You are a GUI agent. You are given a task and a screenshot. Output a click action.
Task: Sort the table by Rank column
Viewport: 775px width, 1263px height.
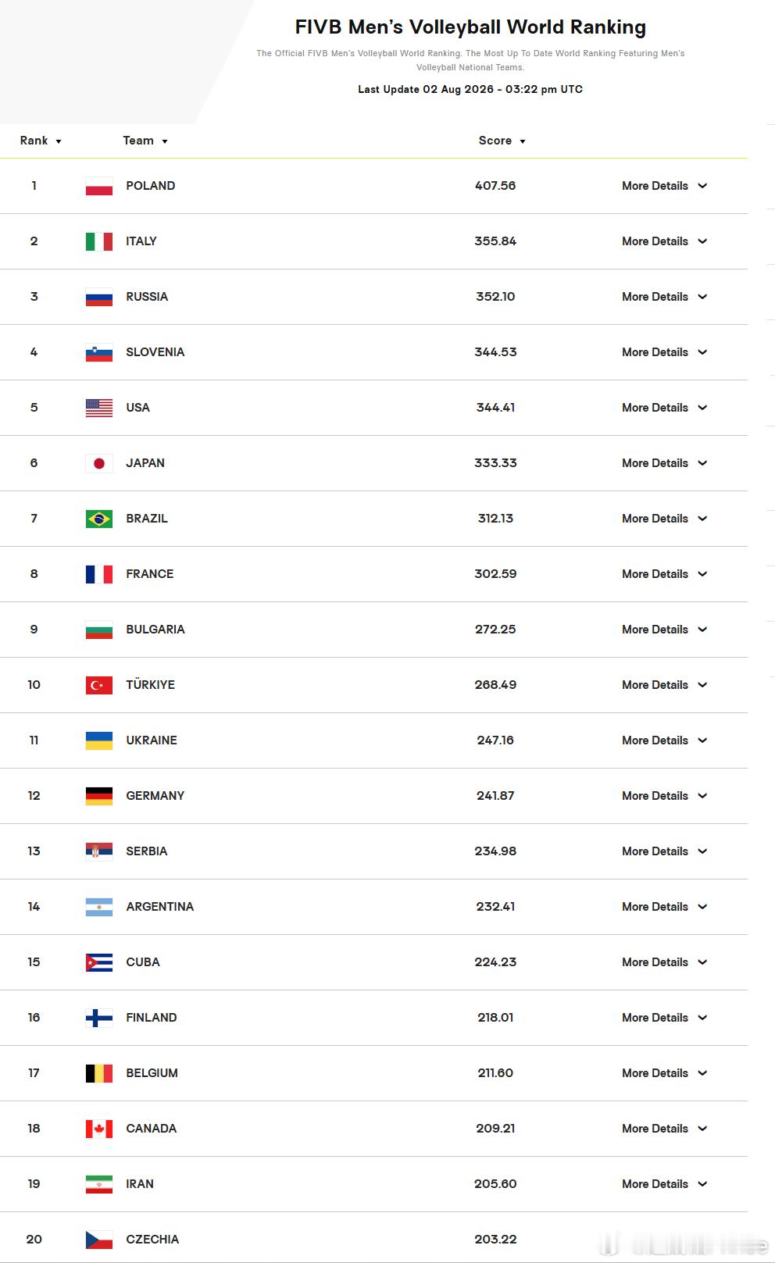point(41,141)
